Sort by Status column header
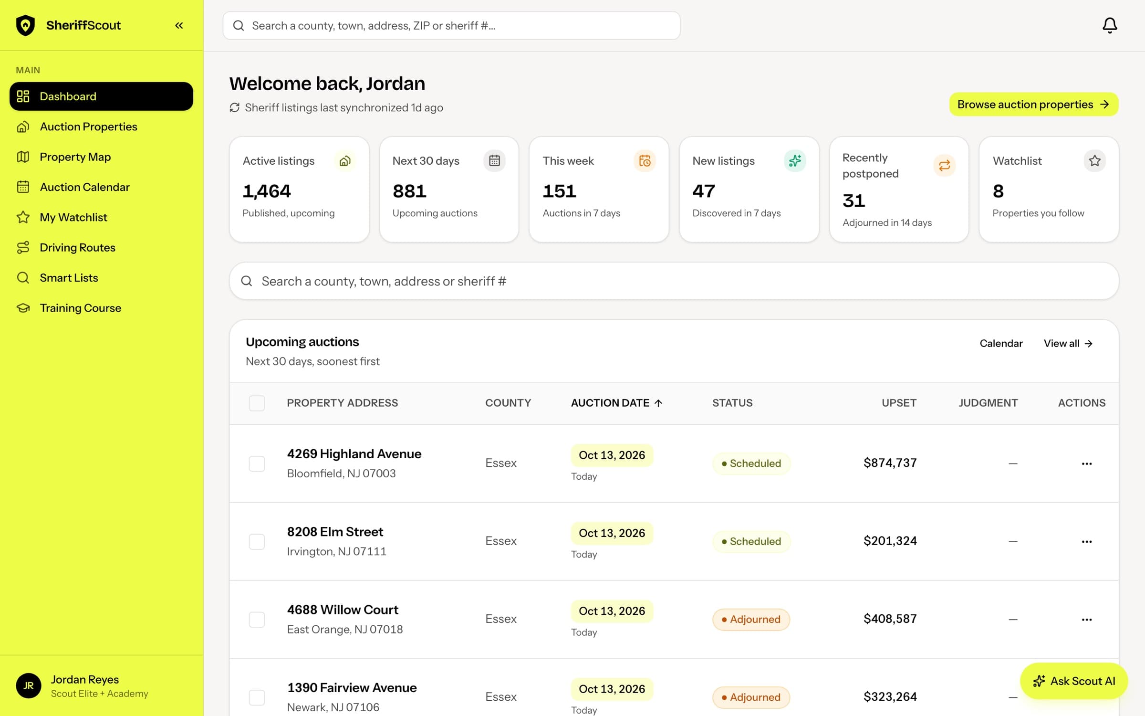 coord(732,403)
